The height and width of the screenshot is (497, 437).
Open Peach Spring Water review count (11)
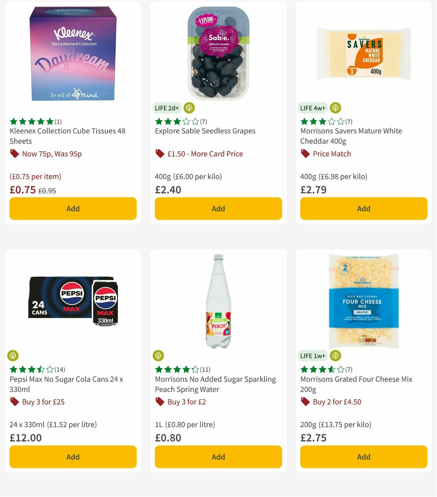click(206, 369)
